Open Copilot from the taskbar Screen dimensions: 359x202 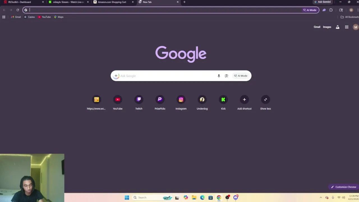(x=186, y=198)
